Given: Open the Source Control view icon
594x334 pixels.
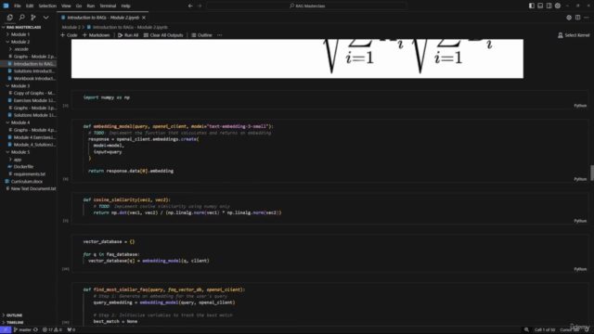Looking at the screenshot, I should click(33, 18).
